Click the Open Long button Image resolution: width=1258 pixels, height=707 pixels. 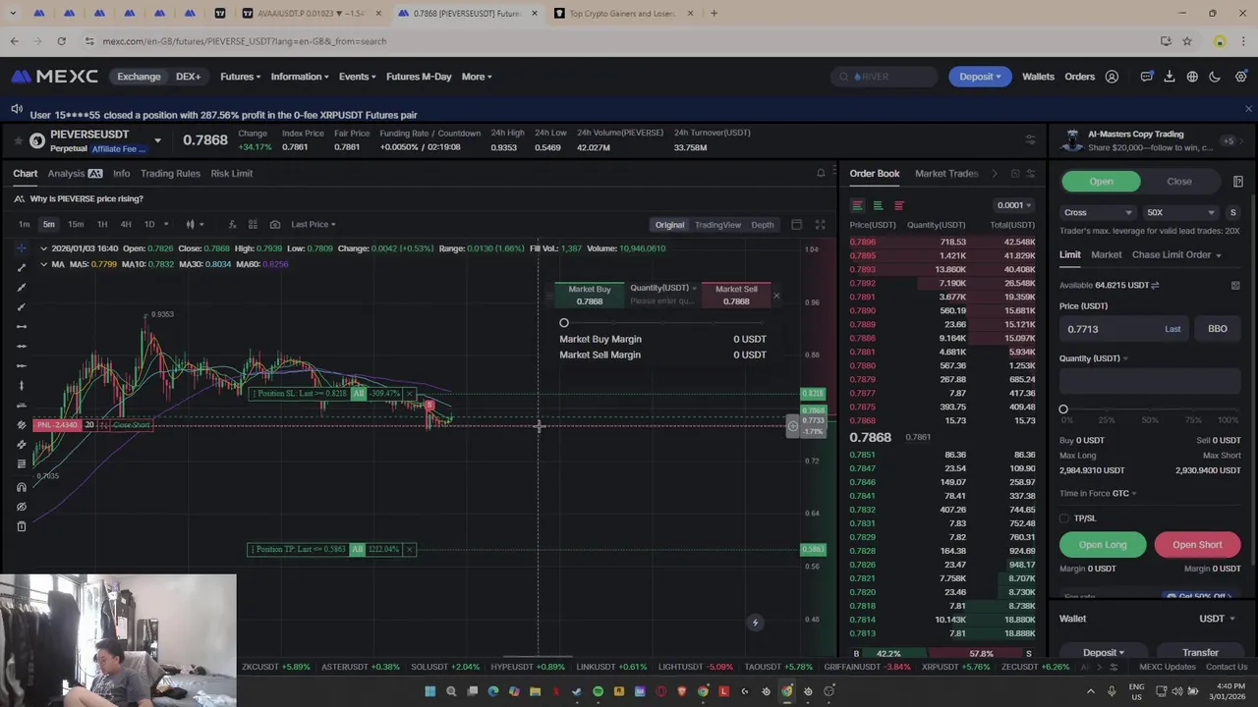tap(1103, 545)
